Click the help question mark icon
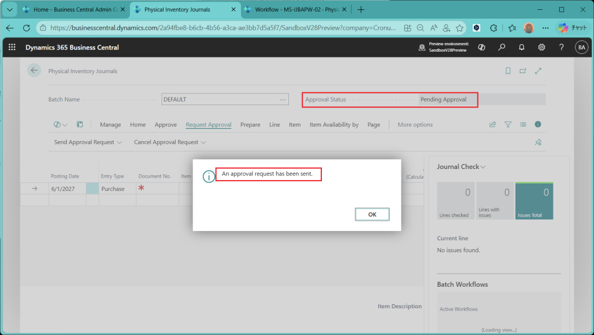This screenshot has width=594, height=335. click(x=561, y=48)
